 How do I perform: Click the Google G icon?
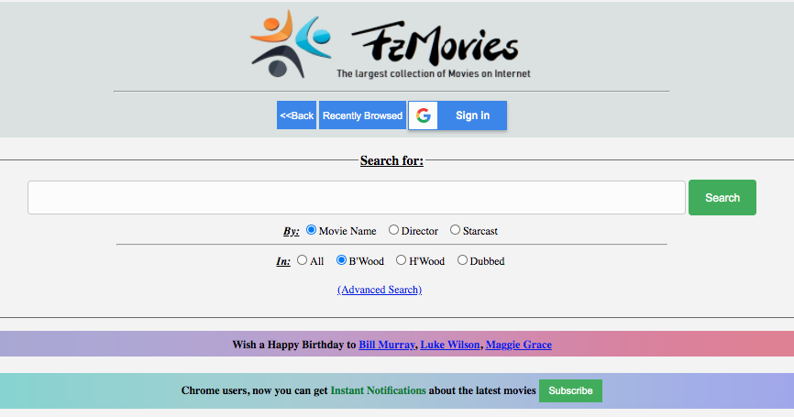tap(424, 115)
